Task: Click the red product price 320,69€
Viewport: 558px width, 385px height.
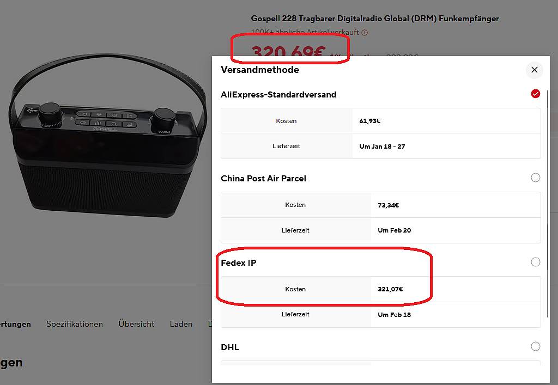Action: point(288,53)
